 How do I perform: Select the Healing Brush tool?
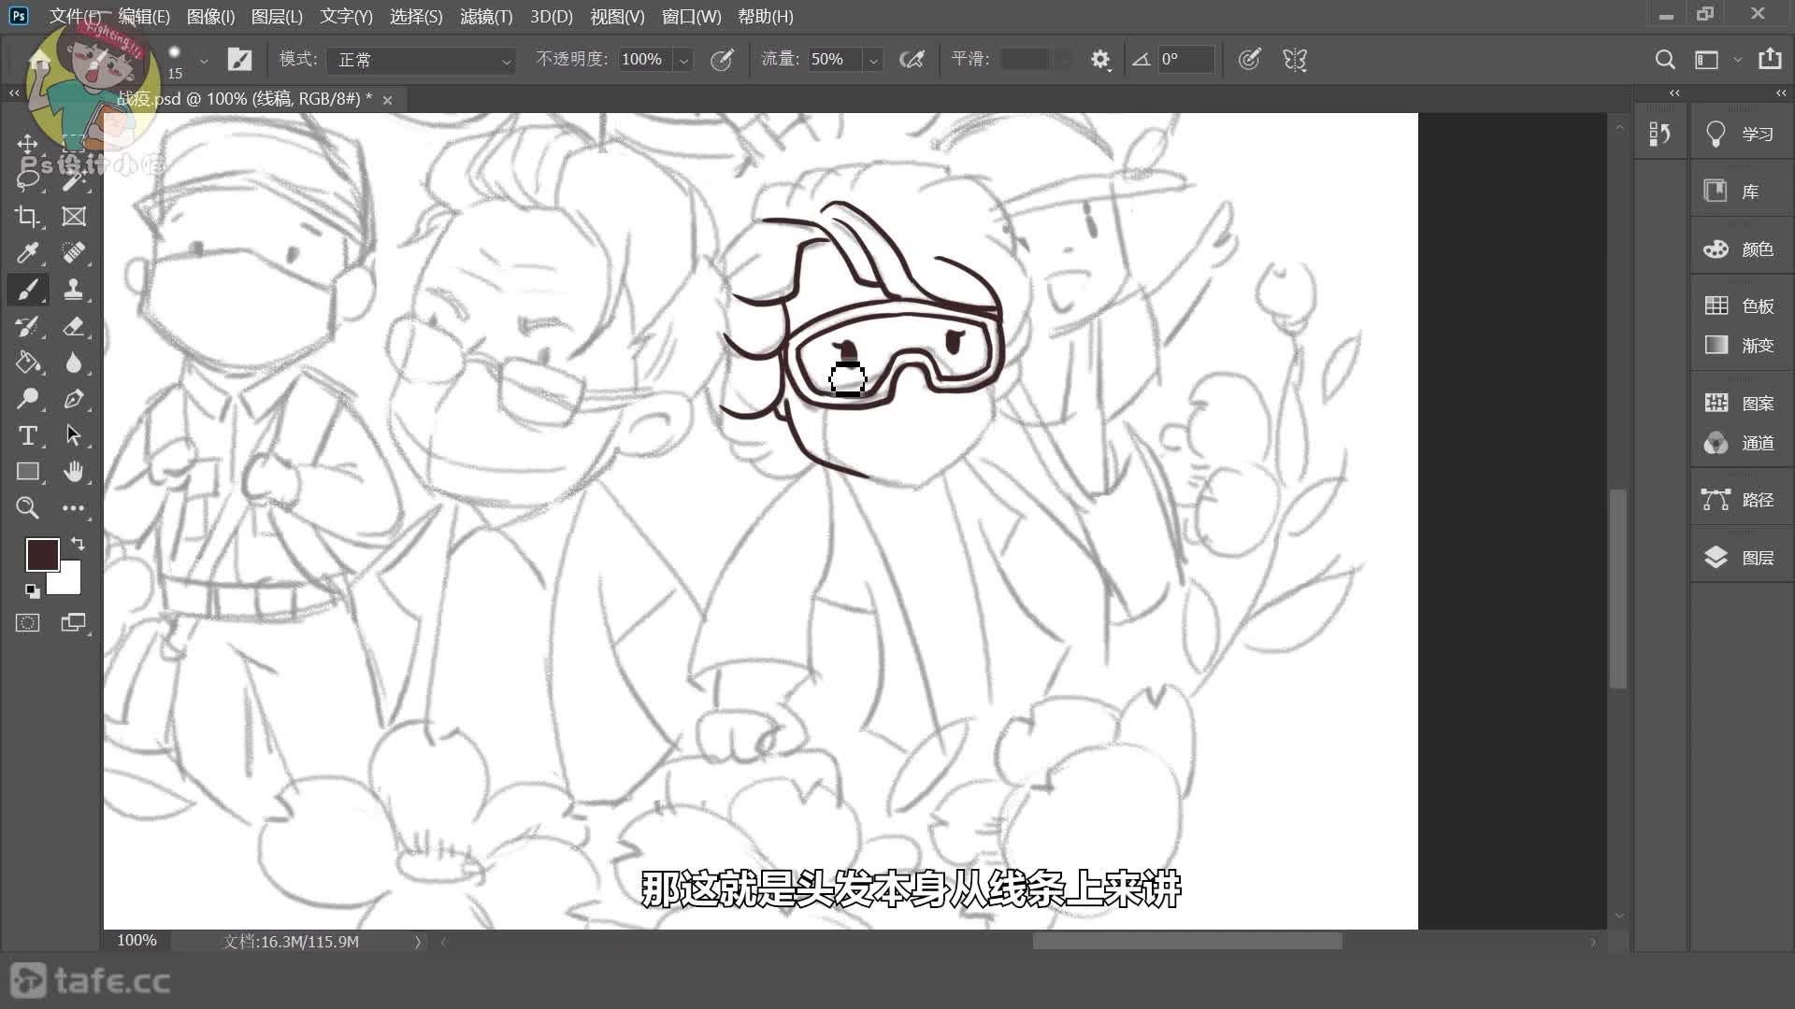tap(74, 252)
